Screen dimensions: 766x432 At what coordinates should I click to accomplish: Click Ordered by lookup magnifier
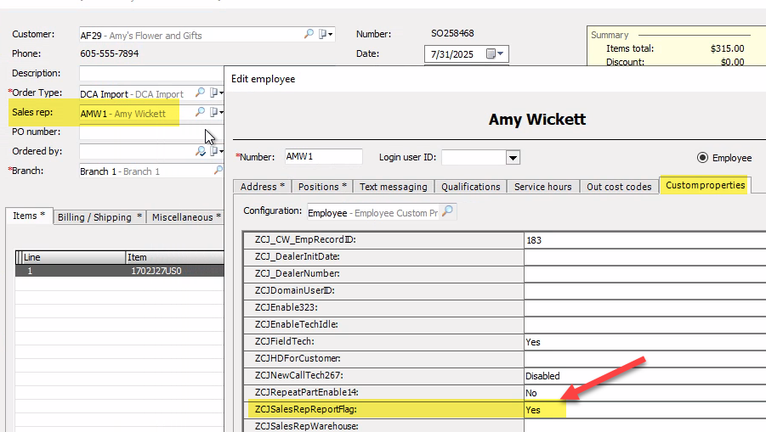pyautogui.click(x=201, y=151)
